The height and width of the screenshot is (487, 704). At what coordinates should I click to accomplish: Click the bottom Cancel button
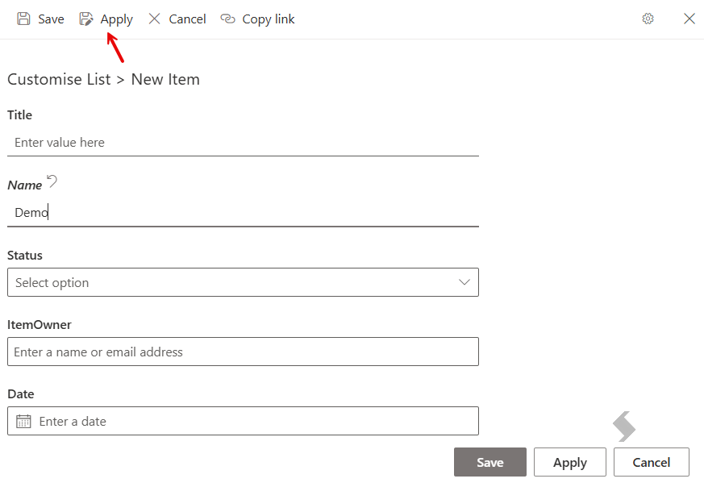click(x=651, y=462)
